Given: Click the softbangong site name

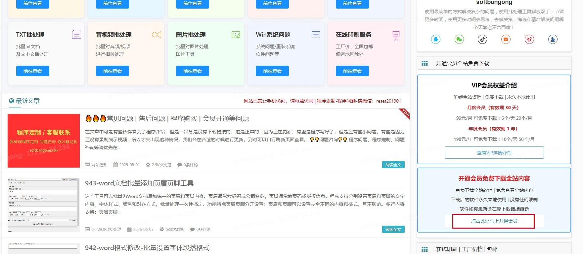Looking at the screenshot, I should point(494,3).
